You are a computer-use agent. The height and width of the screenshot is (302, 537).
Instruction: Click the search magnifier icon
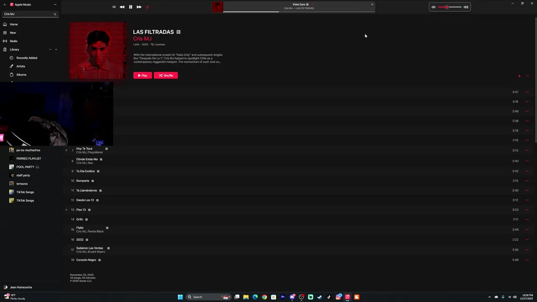55,14
